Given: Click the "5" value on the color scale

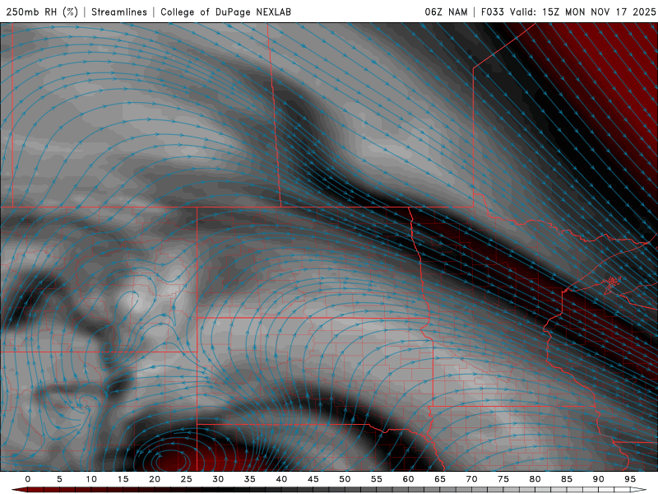Looking at the screenshot, I should click(x=59, y=479).
